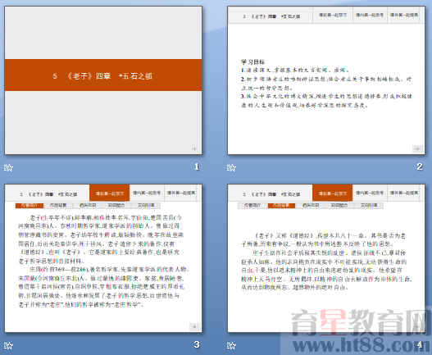This screenshot has width=432, height=355.
Task: Click the animation star icon under slide 1
Action: (8, 167)
